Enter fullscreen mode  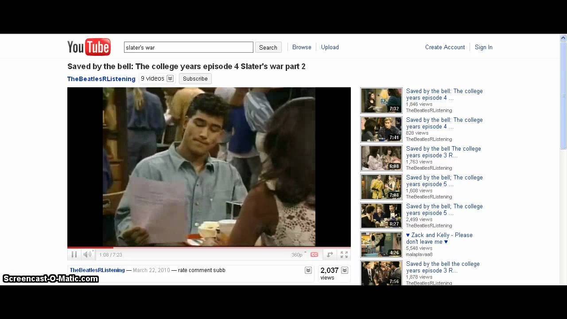point(344,254)
